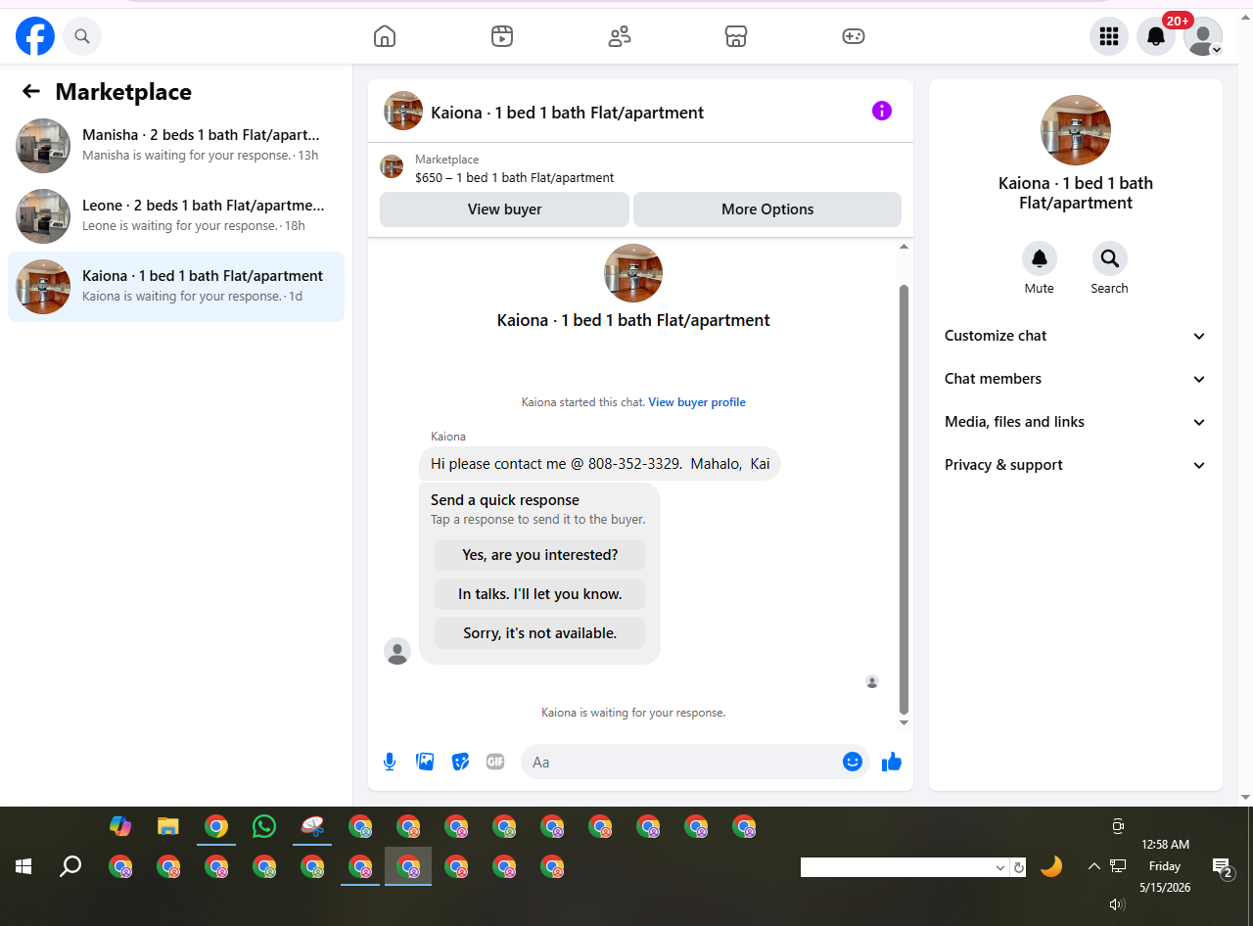Open Windows taskbar search

click(70, 866)
